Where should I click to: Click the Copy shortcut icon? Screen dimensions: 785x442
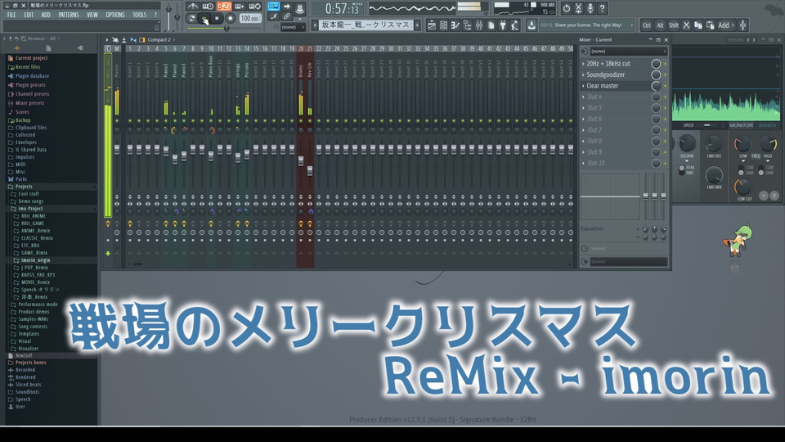point(698,25)
